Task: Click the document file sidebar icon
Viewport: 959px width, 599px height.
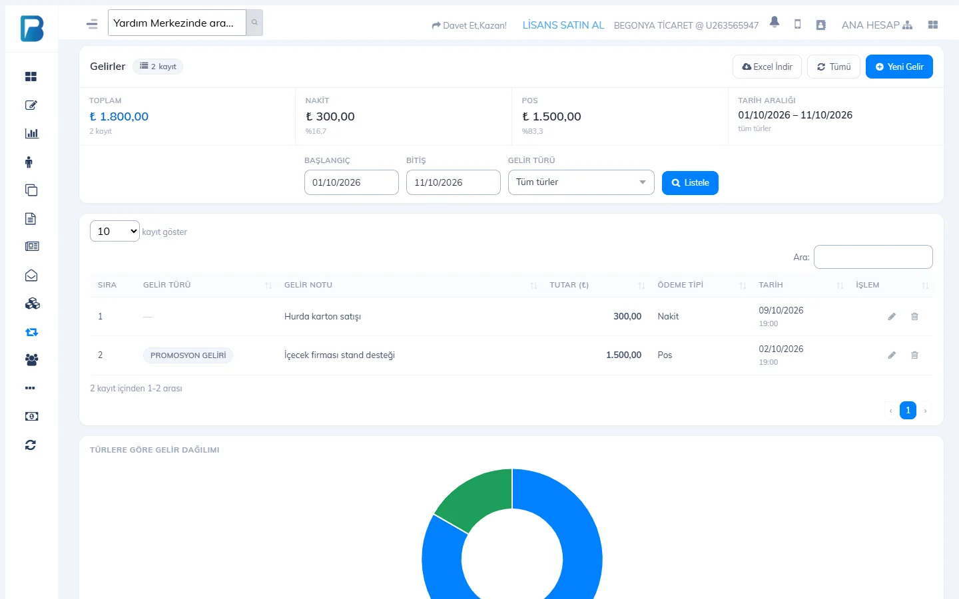Action: pos(31,218)
